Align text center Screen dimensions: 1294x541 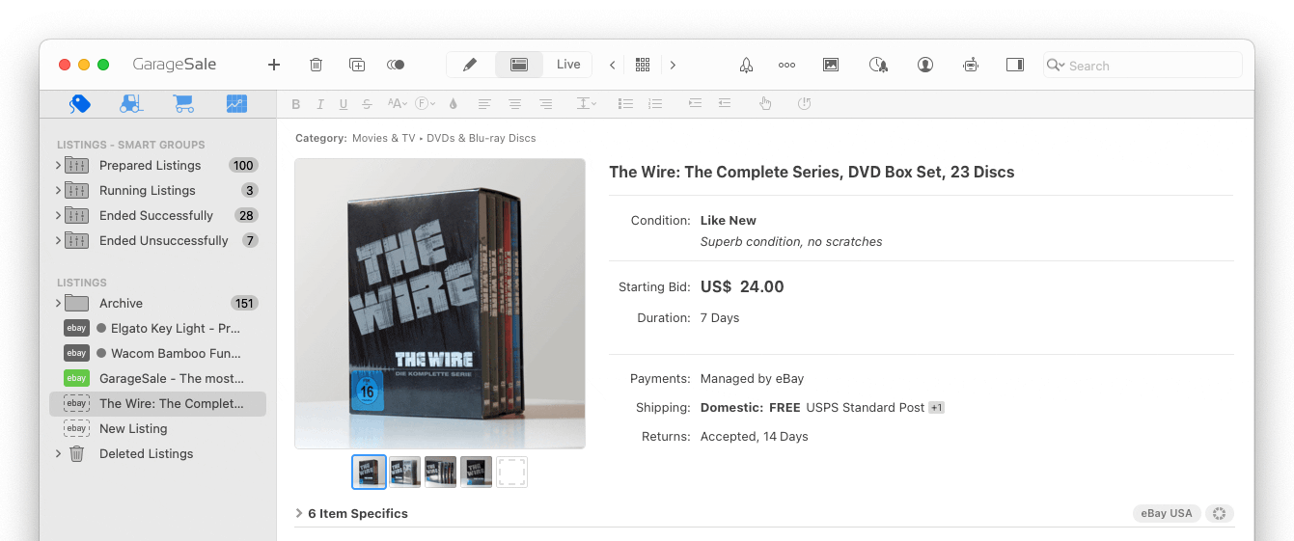(x=515, y=103)
